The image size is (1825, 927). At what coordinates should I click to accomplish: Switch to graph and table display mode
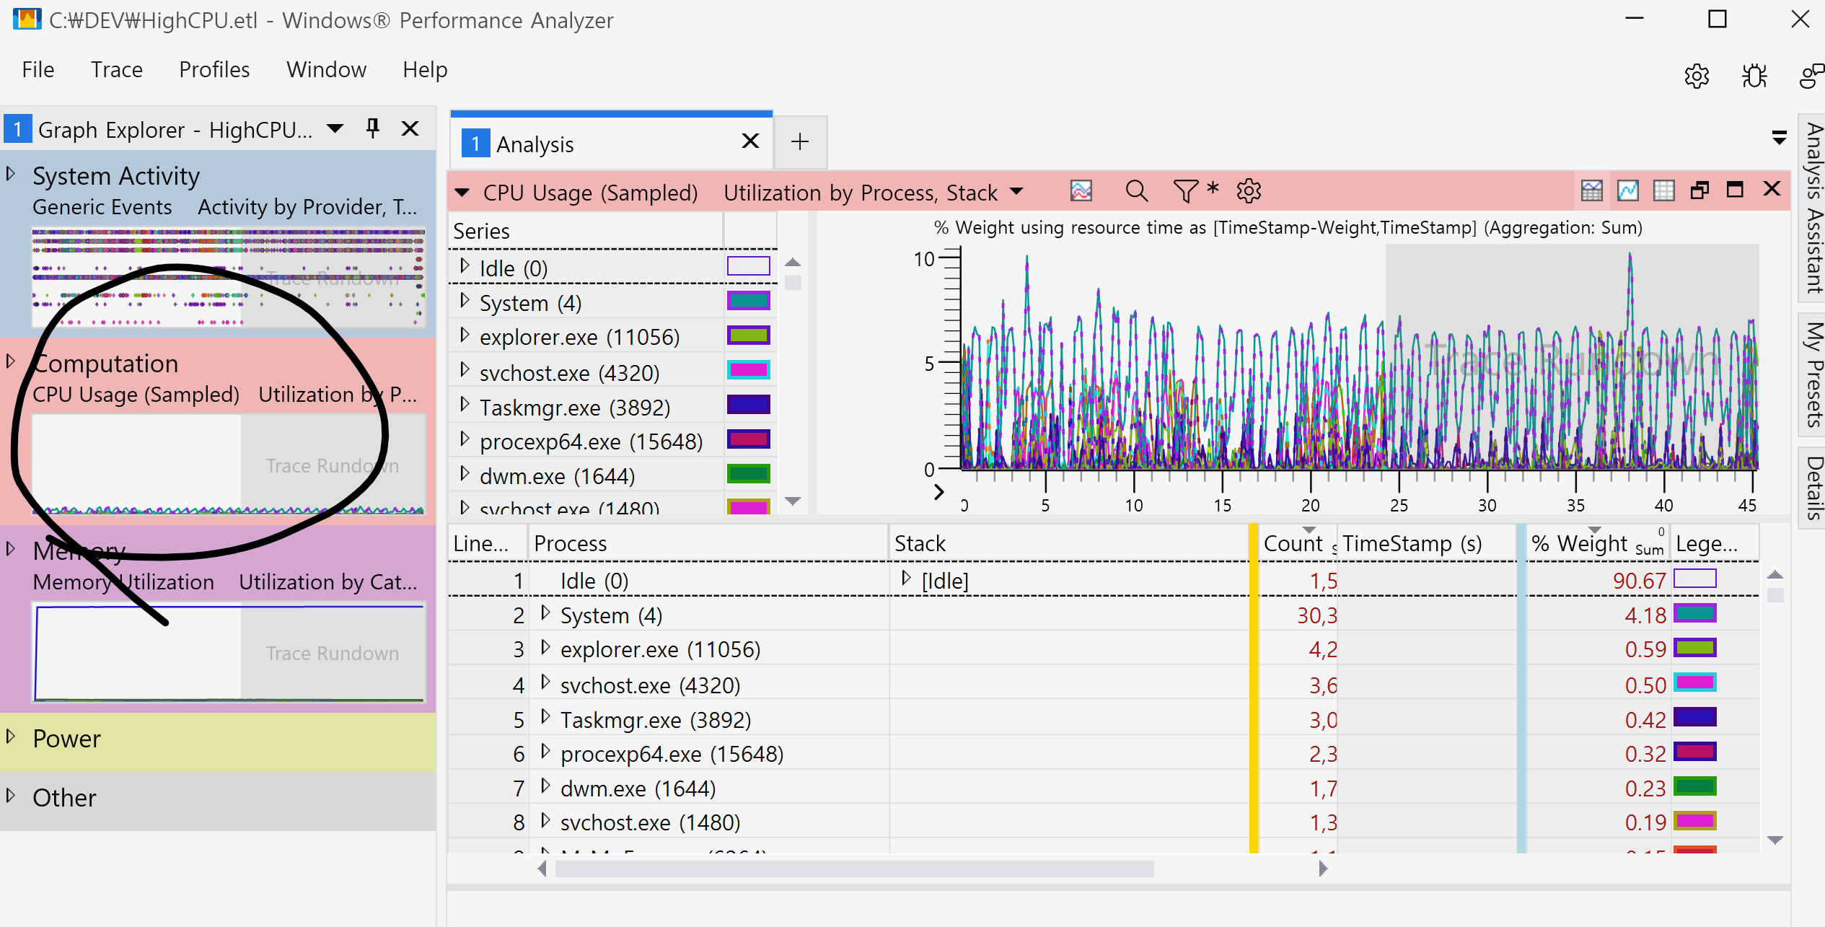point(1591,190)
